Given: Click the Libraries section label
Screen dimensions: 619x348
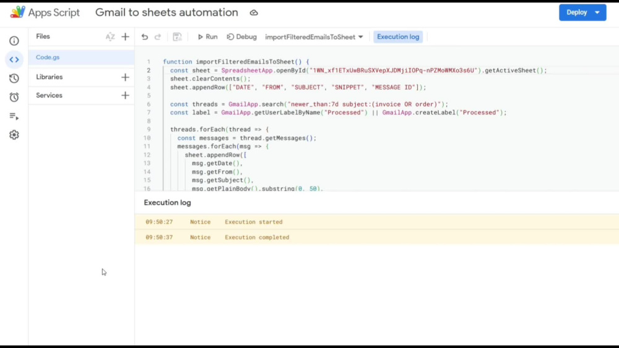Looking at the screenshot, I should (50, 77).
